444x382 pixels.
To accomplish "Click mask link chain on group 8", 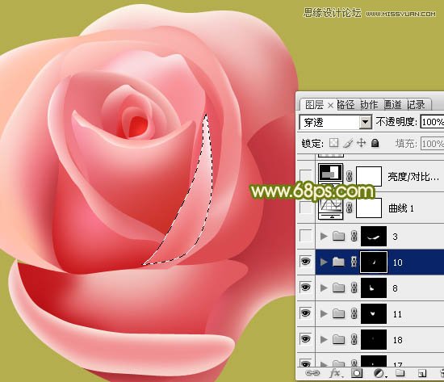I will pyautogui.click(x=354, y=288).
